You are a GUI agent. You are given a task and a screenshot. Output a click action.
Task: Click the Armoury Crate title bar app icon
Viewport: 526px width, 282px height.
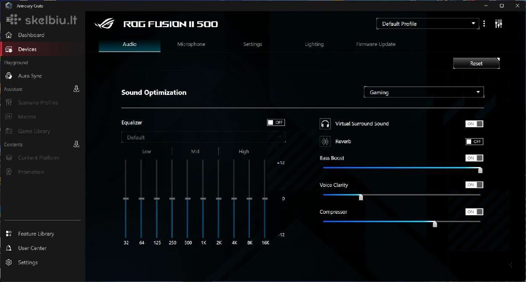8,6
